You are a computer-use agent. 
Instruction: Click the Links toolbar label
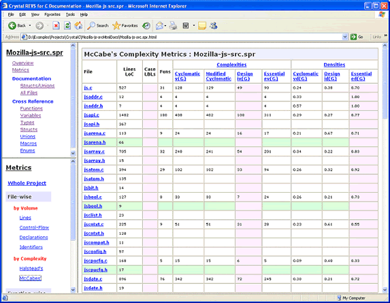377,37
